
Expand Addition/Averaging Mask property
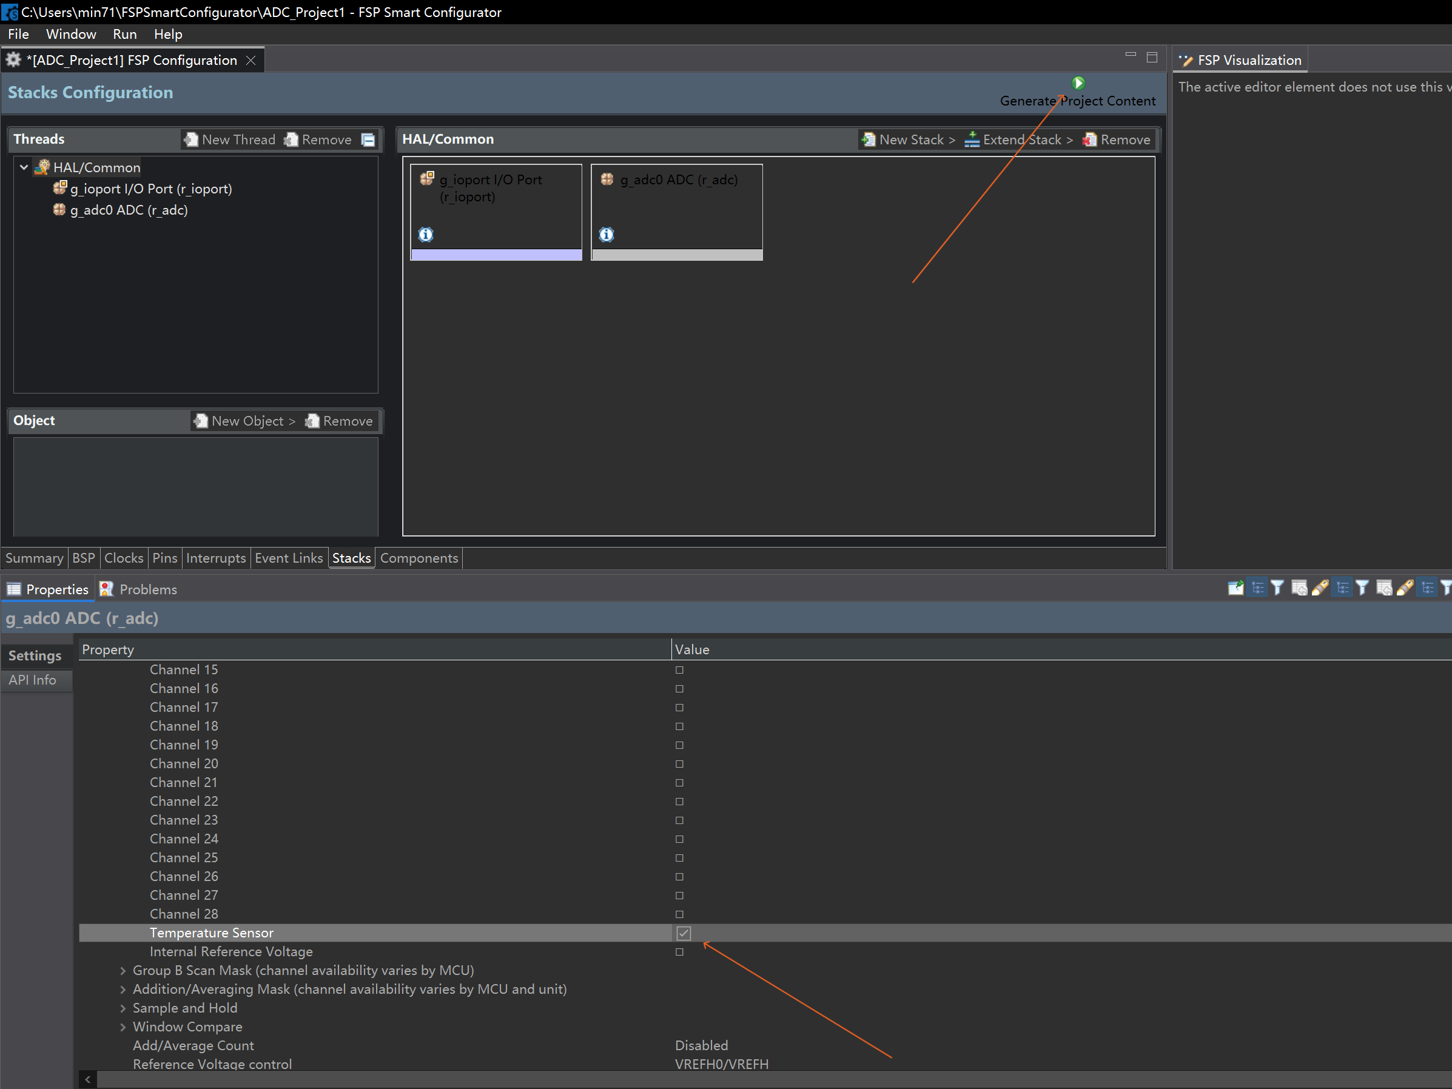[123, 989]
